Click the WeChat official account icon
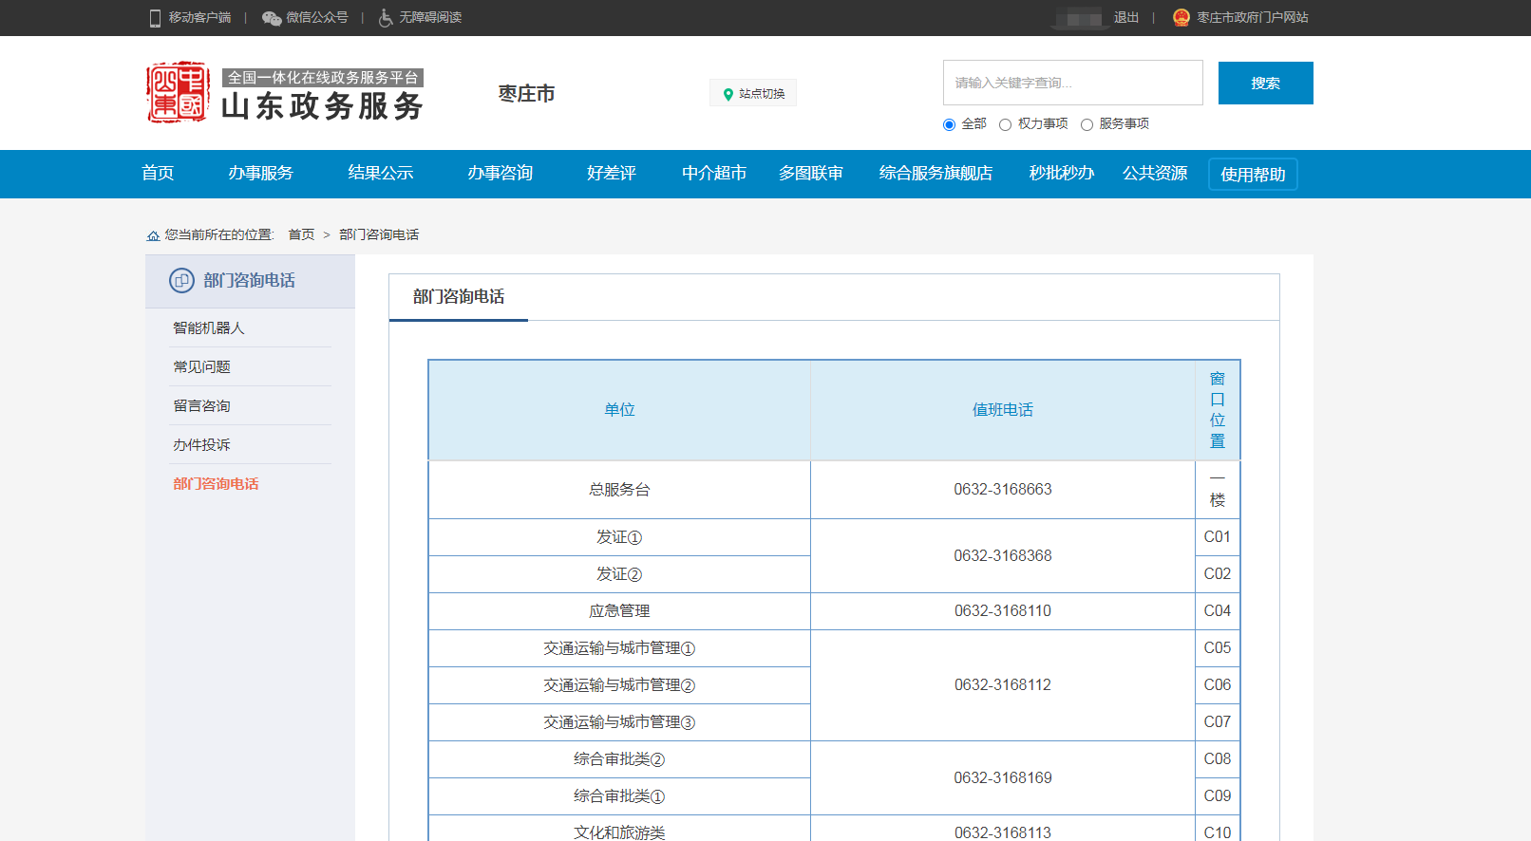 272,18
